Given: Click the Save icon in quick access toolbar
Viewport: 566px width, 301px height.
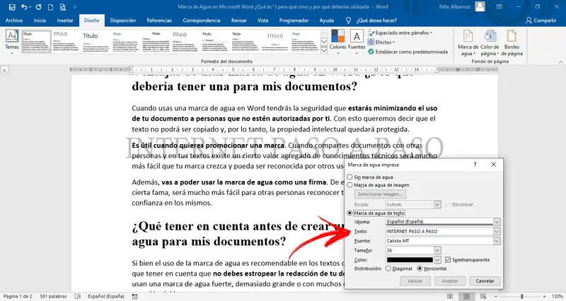Looking at the screenshot, I should coord(12,7).
